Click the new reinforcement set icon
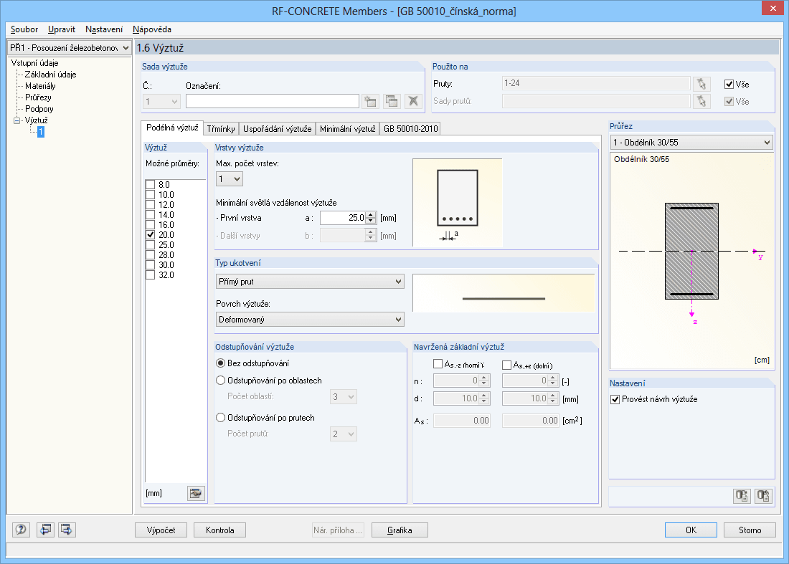Viewport: 789px width, 564px height. 370,101
